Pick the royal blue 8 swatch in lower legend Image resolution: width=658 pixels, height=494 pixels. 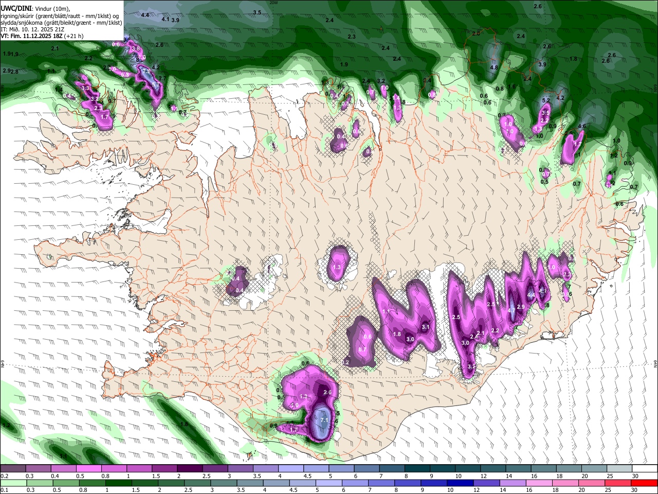(408, 483)
